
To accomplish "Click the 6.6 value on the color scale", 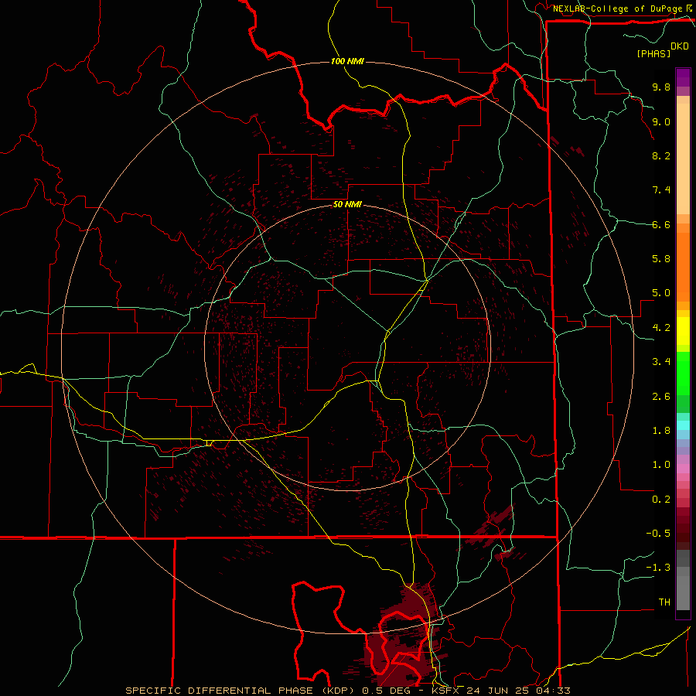I will click(x=661, y=224).
